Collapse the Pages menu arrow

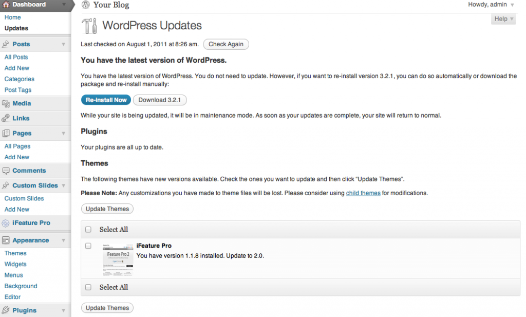tap(63, 134)
